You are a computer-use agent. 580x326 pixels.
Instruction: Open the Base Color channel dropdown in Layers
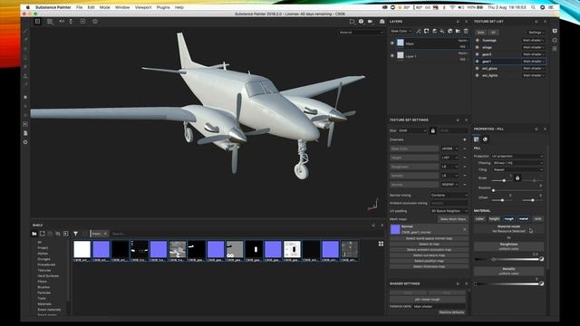click(401, 31)
